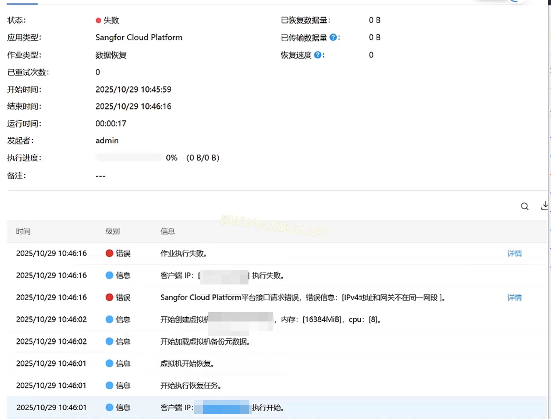
Task: Click red error dot in 作业执行失败 row
Action: tap(109, 253)
